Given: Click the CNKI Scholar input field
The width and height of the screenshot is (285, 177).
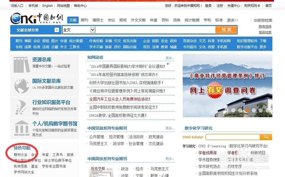Looking at the screenshot, I should [x=233, y=137].
